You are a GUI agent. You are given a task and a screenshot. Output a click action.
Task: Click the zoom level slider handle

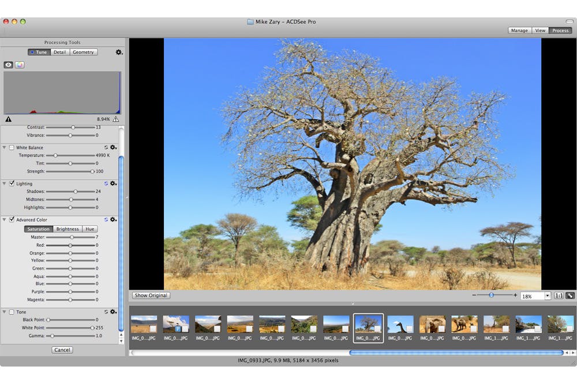[x=491, y=295]
